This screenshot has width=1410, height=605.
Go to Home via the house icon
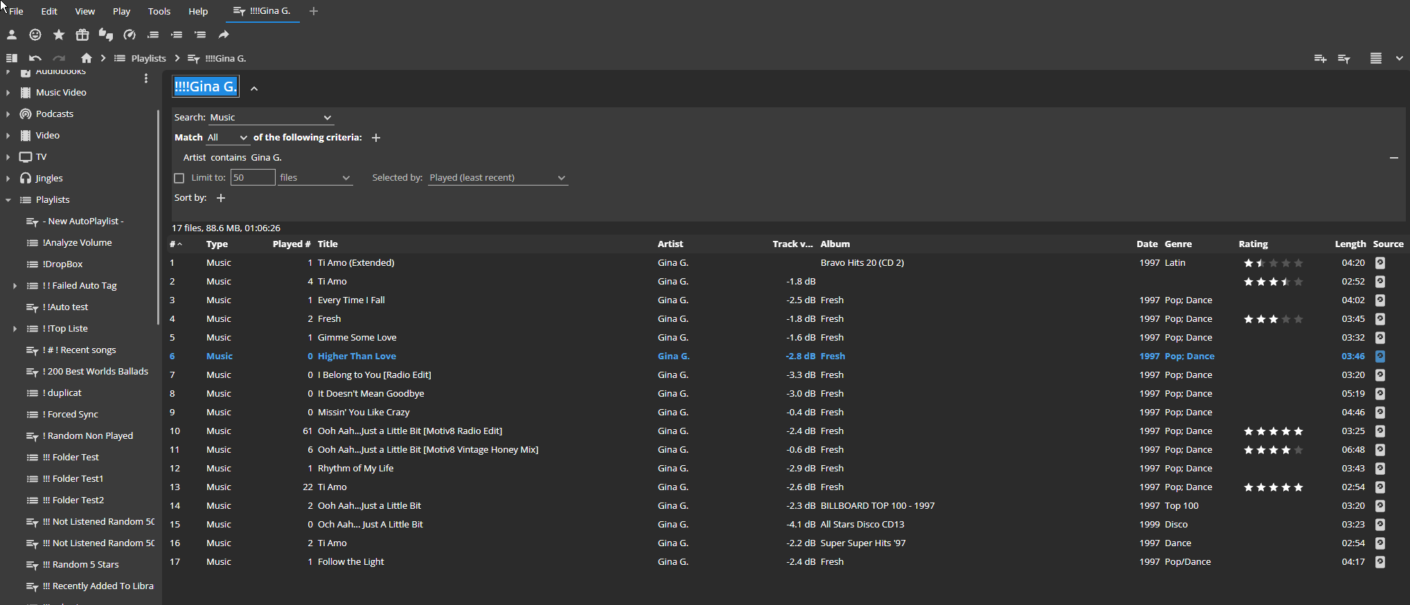[x=87, y=58]
